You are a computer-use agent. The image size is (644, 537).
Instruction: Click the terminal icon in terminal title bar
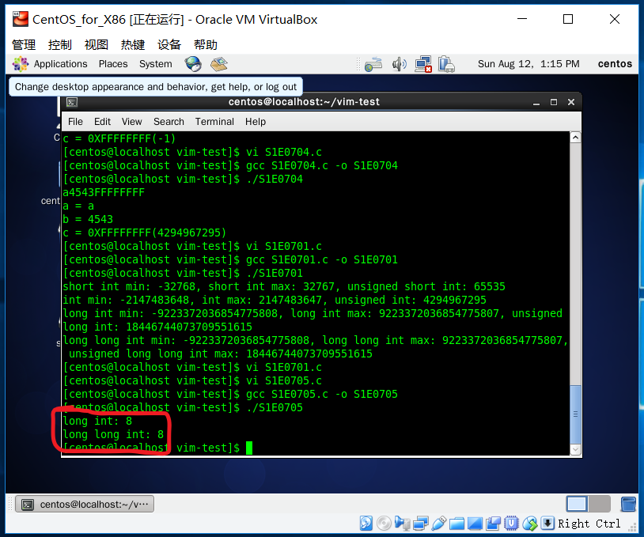click(x=72, y=102)
